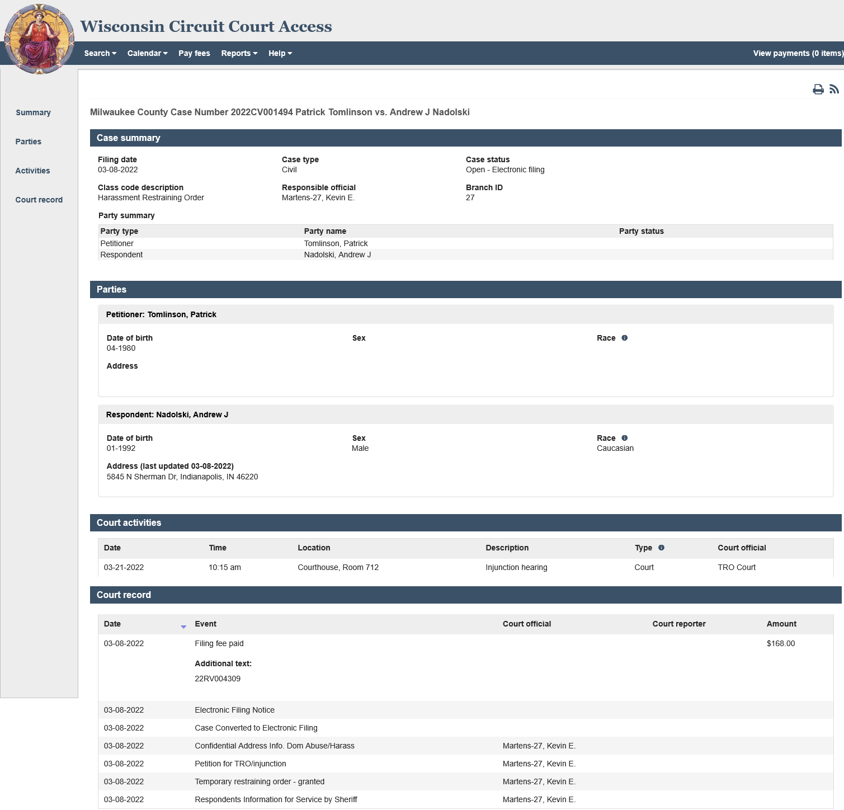Click Respondents Information for Service by Sheriff

click(276, 799)
